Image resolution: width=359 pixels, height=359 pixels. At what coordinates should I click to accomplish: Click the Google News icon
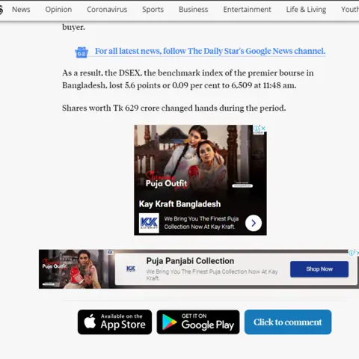click(x=82, y=52)
